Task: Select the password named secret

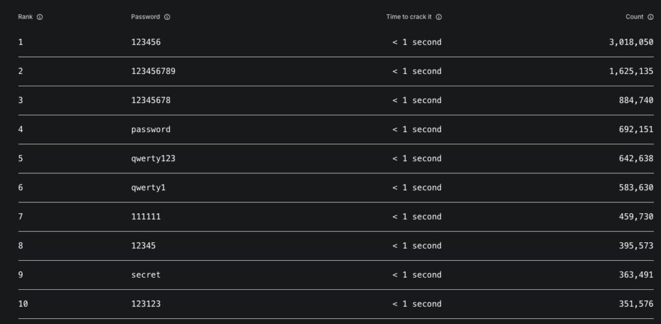Action: 146,275
